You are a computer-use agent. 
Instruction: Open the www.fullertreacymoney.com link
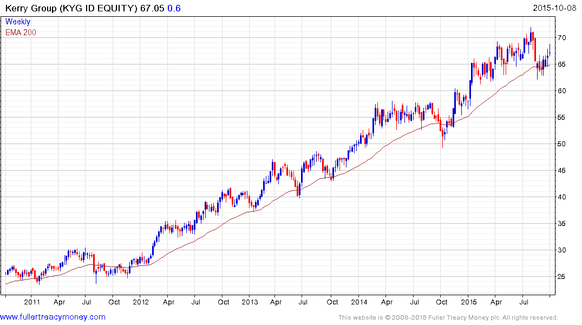point(53,317)
